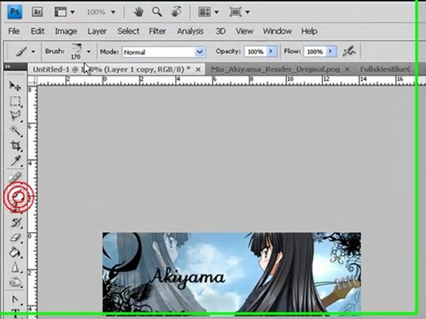Select the Polygonal Lasso tool
426x319 pixels.
(16, 116)
